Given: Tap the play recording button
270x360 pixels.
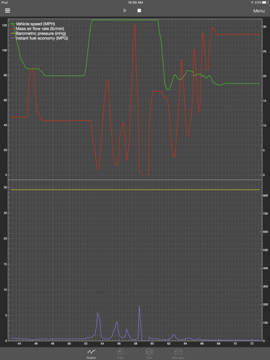Looking at the screenshot, I should [125, 11].
